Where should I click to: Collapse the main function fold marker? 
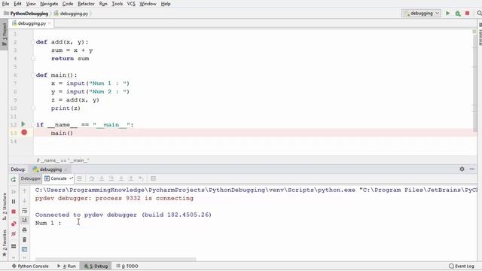(x=33, y=75)
